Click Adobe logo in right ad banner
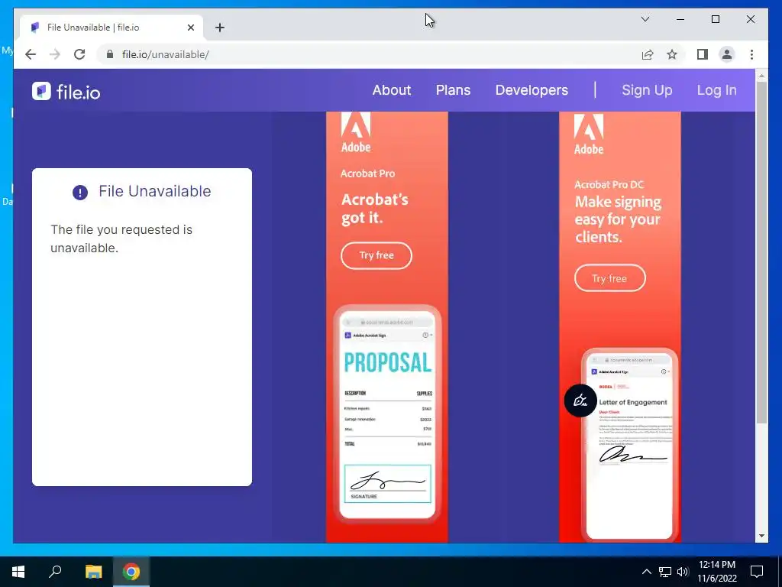Image resolution: width=782 pixels, height=587 pixels. pos(589,134)
